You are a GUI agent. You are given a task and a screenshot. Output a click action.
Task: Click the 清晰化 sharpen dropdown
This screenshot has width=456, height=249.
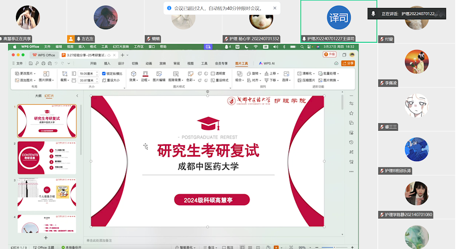306,74
